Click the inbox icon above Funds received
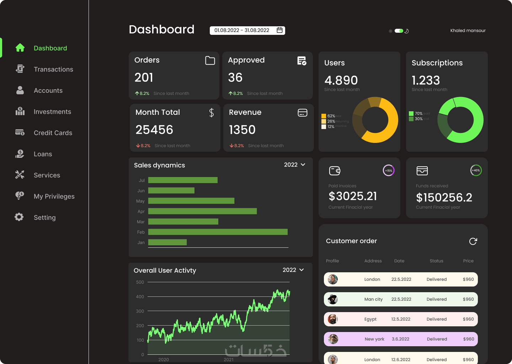Image resolution: width=512 pixels, height=364 pixels. 422,171
